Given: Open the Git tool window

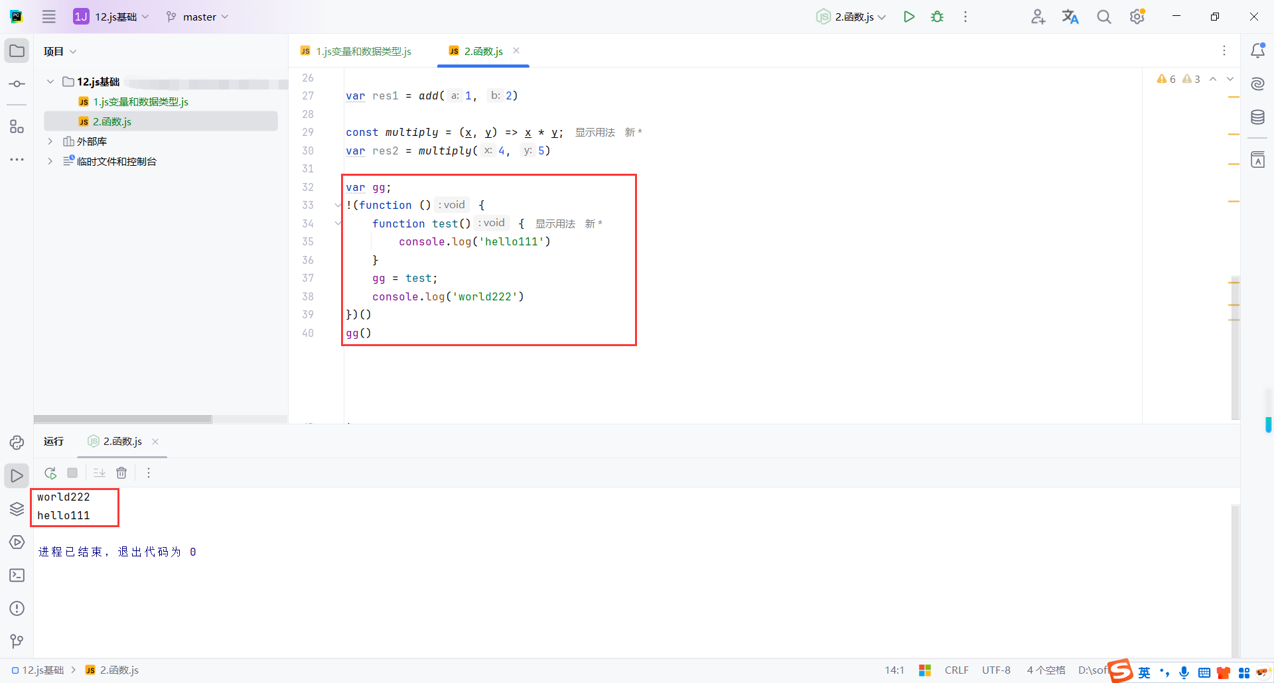Looking at the screenshot, I should coord(17,641).
